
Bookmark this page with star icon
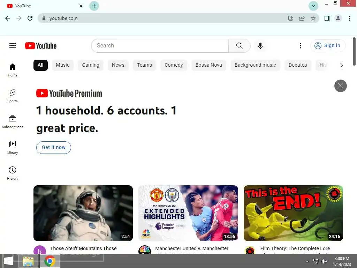[313, 18]
